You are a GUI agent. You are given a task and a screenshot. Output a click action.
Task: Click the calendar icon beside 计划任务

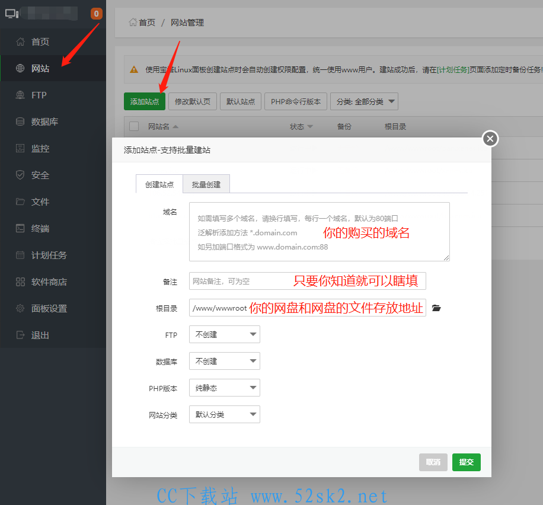coord(20,255)
